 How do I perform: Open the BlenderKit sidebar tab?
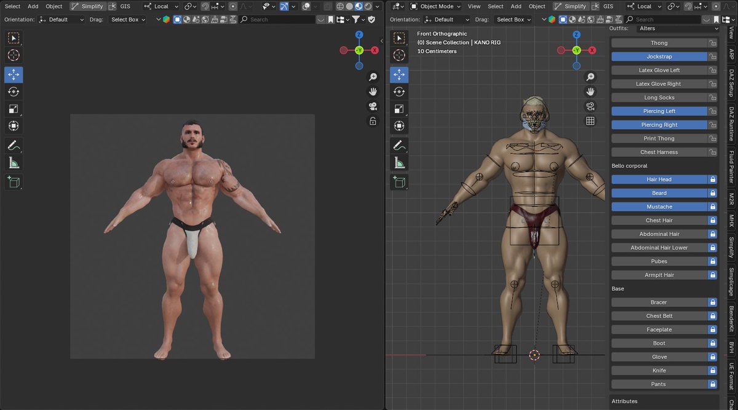point(731,319)
